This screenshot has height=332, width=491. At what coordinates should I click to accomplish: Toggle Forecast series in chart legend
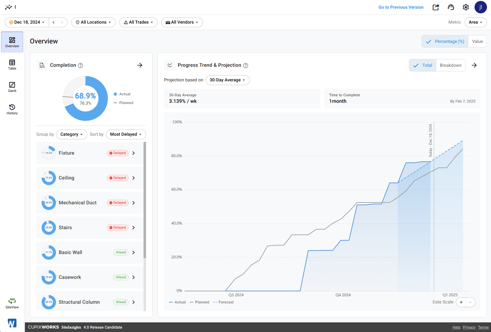point(223,302)
